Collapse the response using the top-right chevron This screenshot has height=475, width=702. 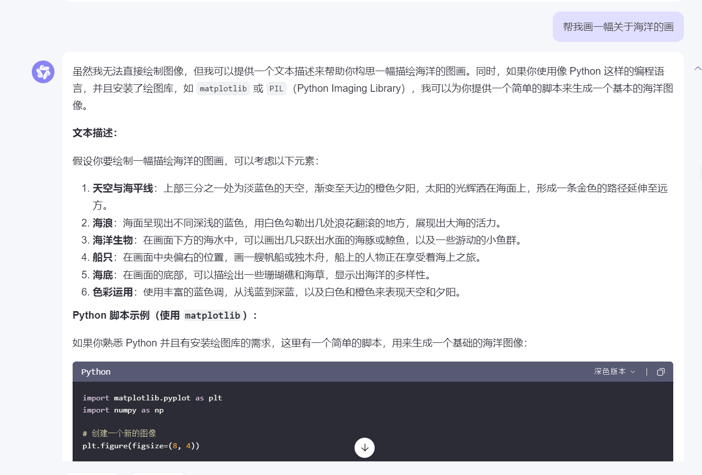click(x=697, y=69)
